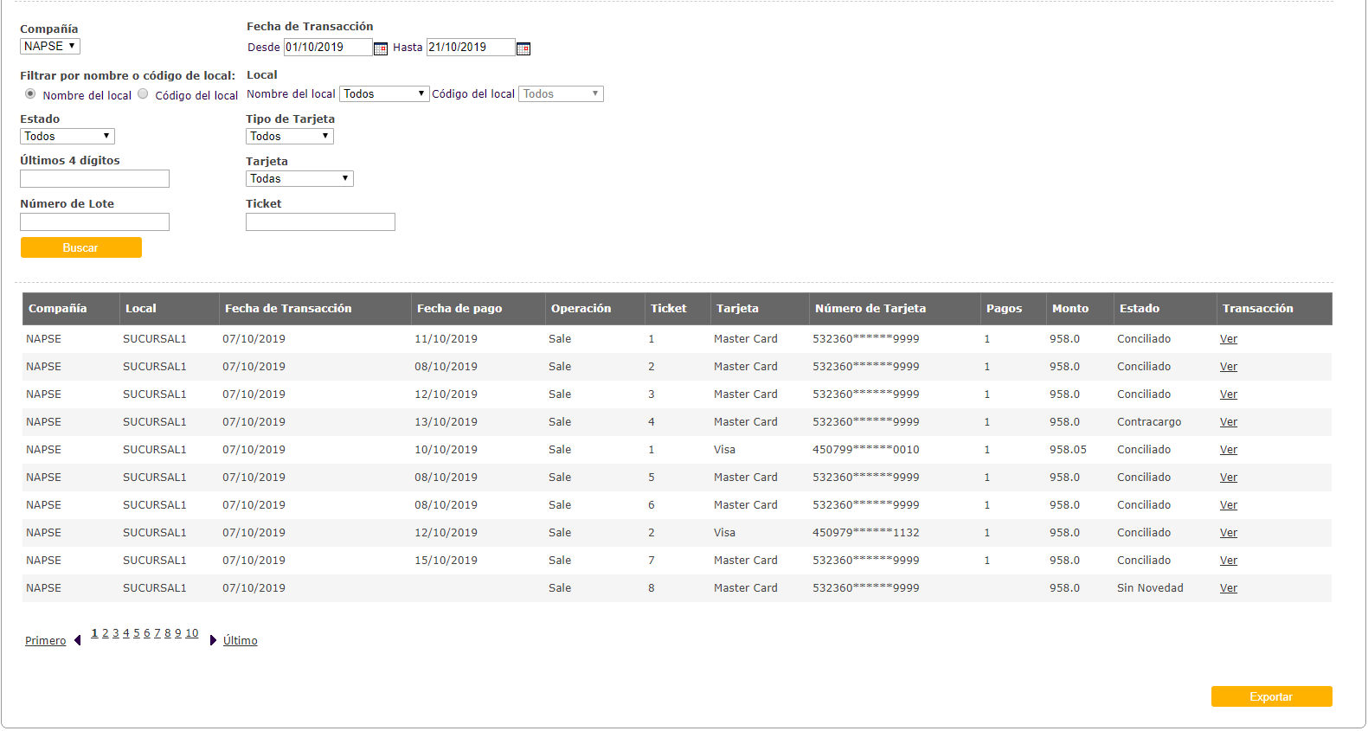1368x731 pixels.
Task: Open page 4 of results
Action: coord(126,633)
